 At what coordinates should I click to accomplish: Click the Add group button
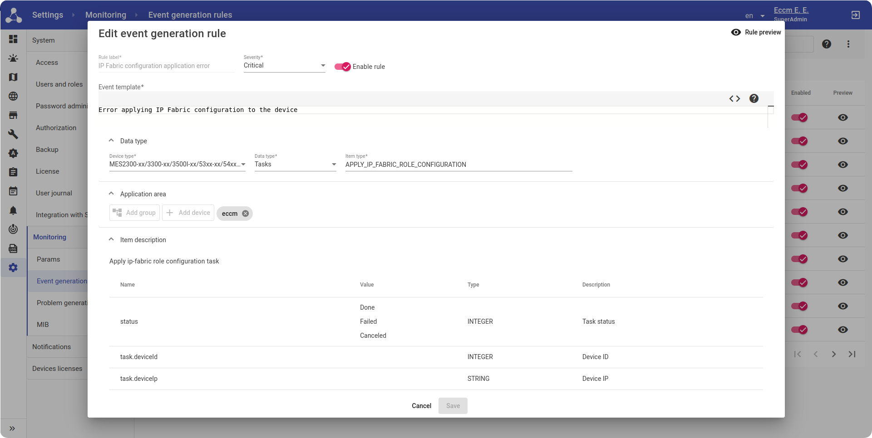pyautogui.click(x=134, y=213)
